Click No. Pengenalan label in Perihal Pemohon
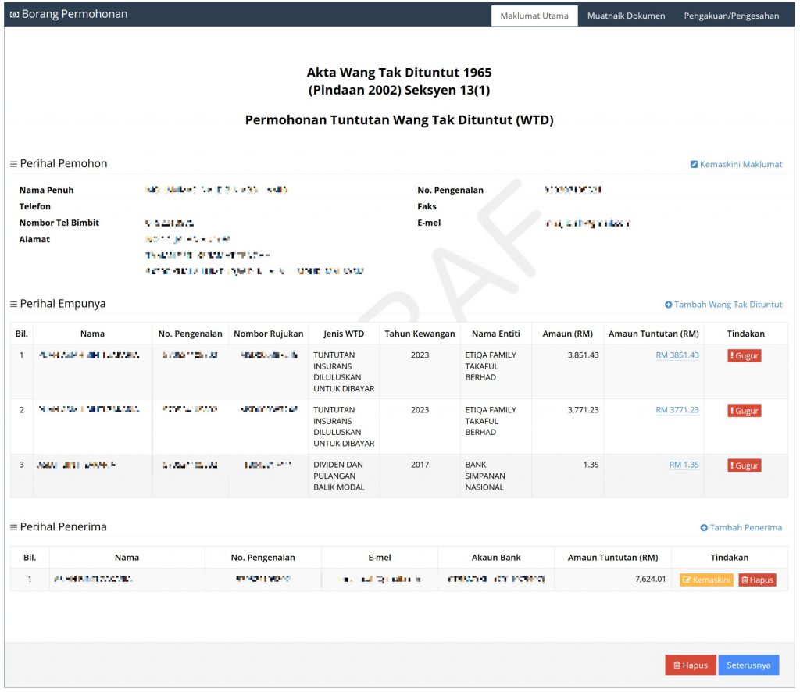 [450, 190]
